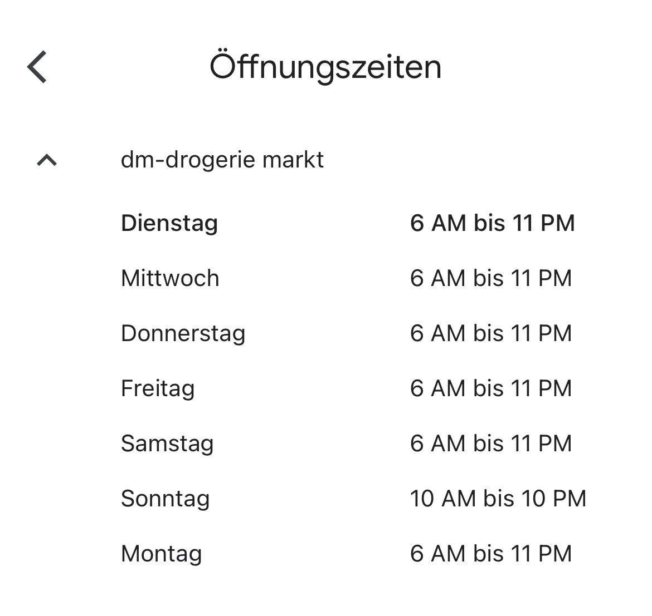Tap Freitag's 6 AM bis 11 PM time
This screenshot has width=652, height=616.
pyautogui.click(x=491, y=388)
